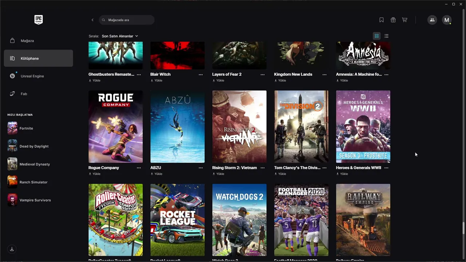Click the Vampire Survivors quick launch icon
466x262 pixels.
(x=12, y=200)
